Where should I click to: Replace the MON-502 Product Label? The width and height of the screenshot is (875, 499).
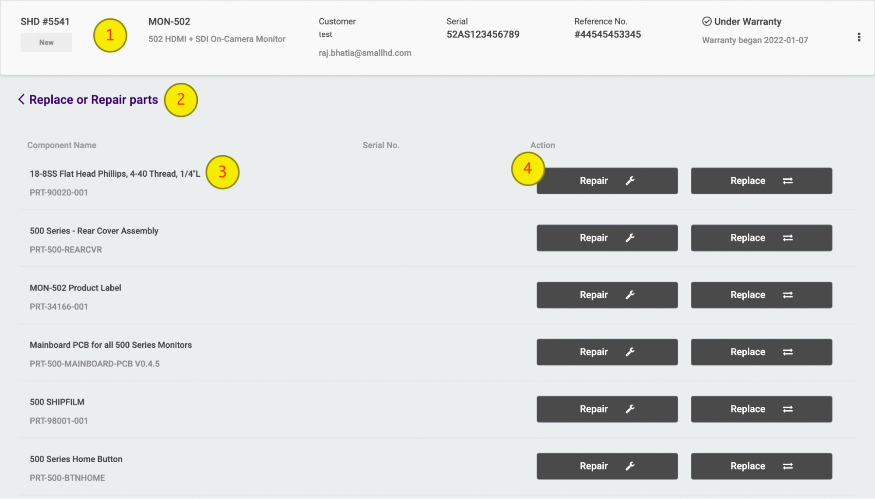click(761, 295)
